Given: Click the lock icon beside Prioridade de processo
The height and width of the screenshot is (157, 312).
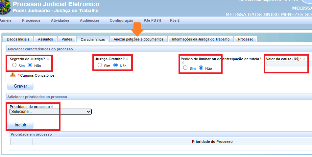Looking at the screenshot, I should [52, 107].
